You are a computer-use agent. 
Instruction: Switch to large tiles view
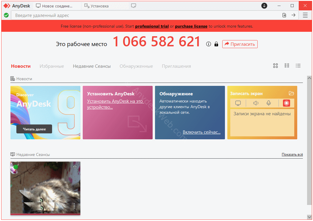pos(276,66)
